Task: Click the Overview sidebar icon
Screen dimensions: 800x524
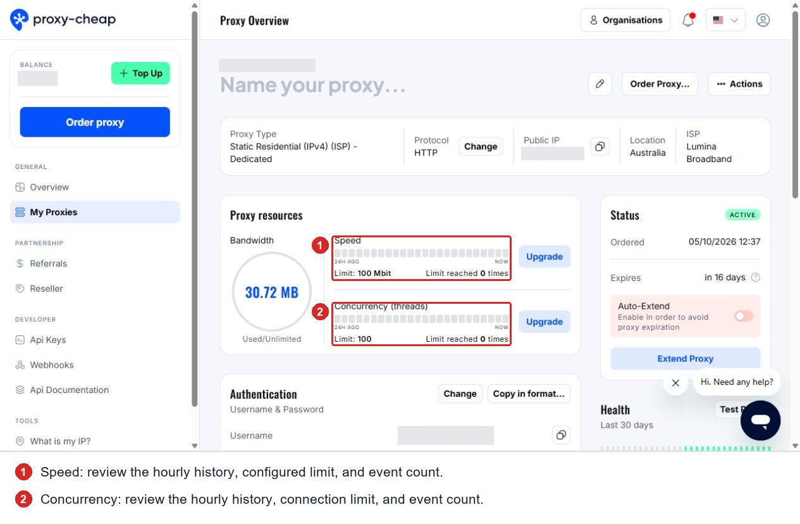Action: click(x=20, y=187)
